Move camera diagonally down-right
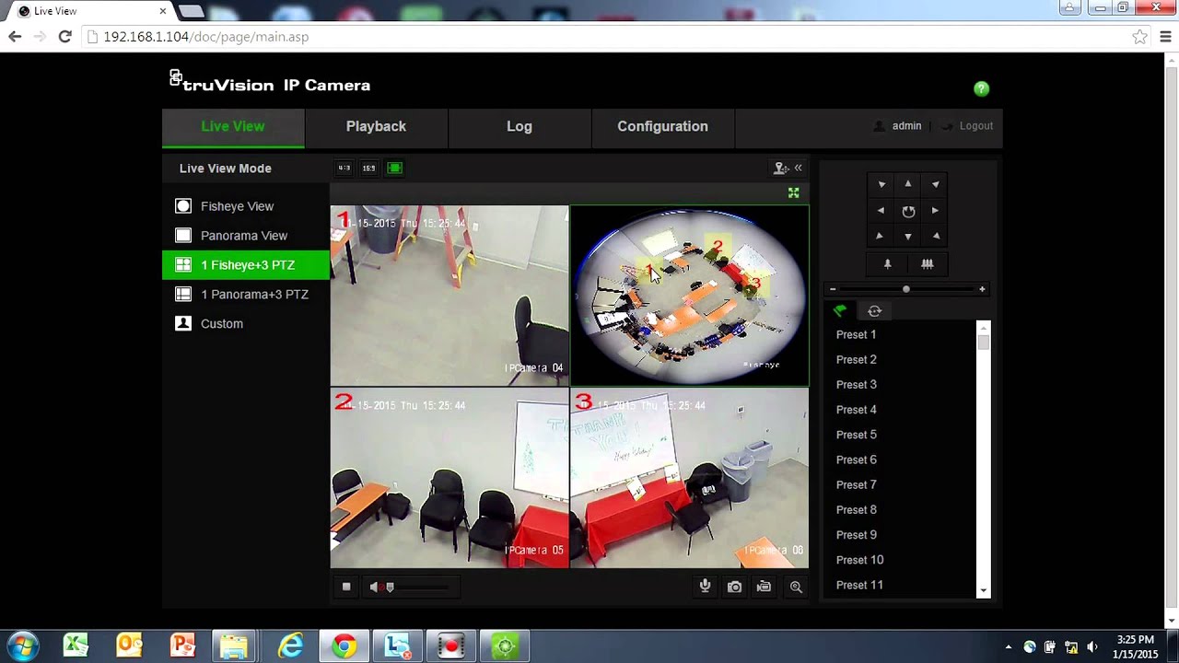 pos(935,237)
